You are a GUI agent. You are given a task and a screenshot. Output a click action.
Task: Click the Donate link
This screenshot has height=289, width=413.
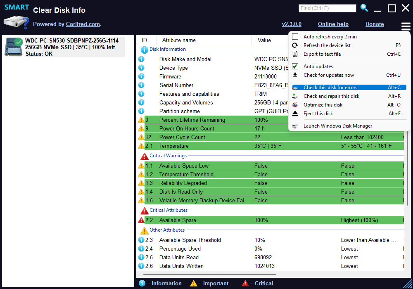[x=375, y=24]
